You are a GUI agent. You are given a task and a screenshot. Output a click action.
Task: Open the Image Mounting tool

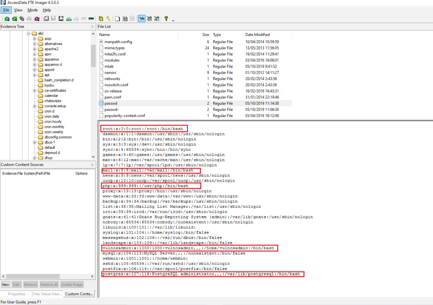tap(22, 18)
